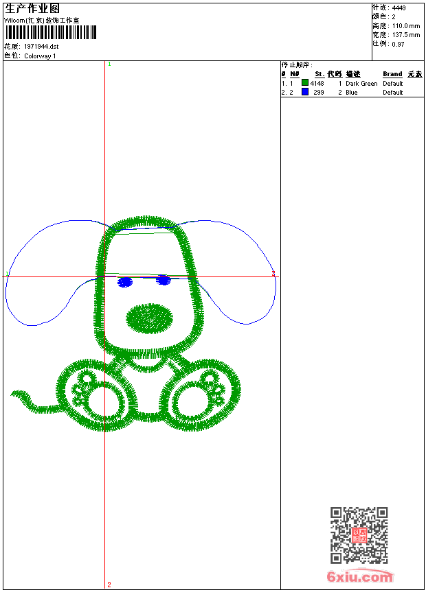
Task: Select the dog's right blue eye
Action: click(x=164, y=280)
